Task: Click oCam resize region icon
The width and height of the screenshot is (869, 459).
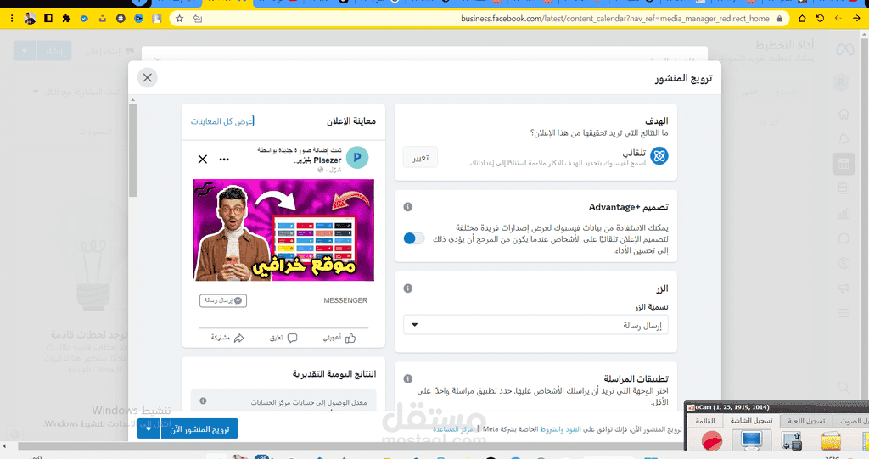Action: click(792, 441)
